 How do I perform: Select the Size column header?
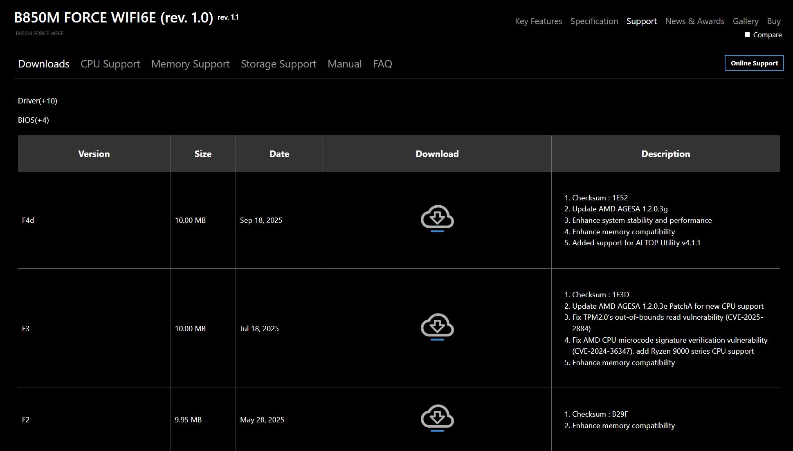203,154
